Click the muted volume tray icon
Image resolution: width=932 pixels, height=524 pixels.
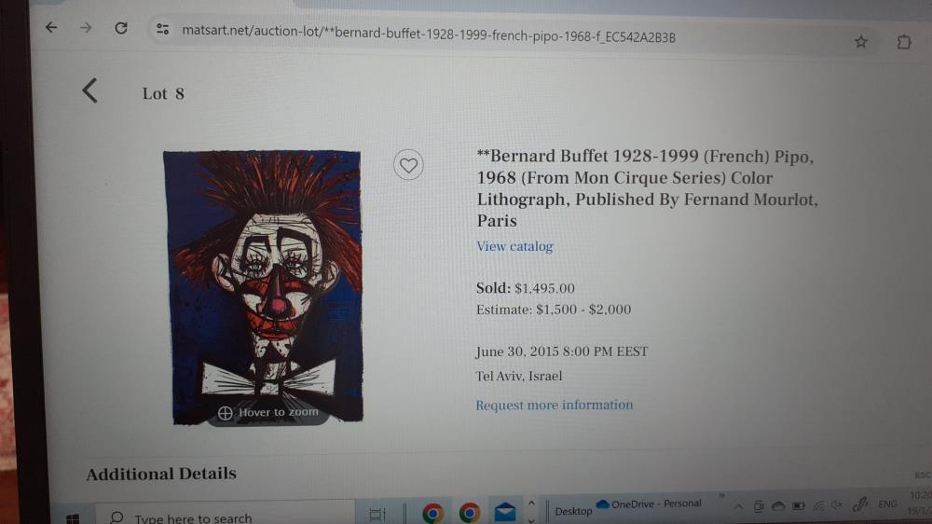[x=836, y=505]
